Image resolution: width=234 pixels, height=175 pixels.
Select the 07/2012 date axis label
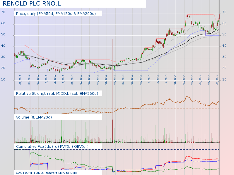20,80
